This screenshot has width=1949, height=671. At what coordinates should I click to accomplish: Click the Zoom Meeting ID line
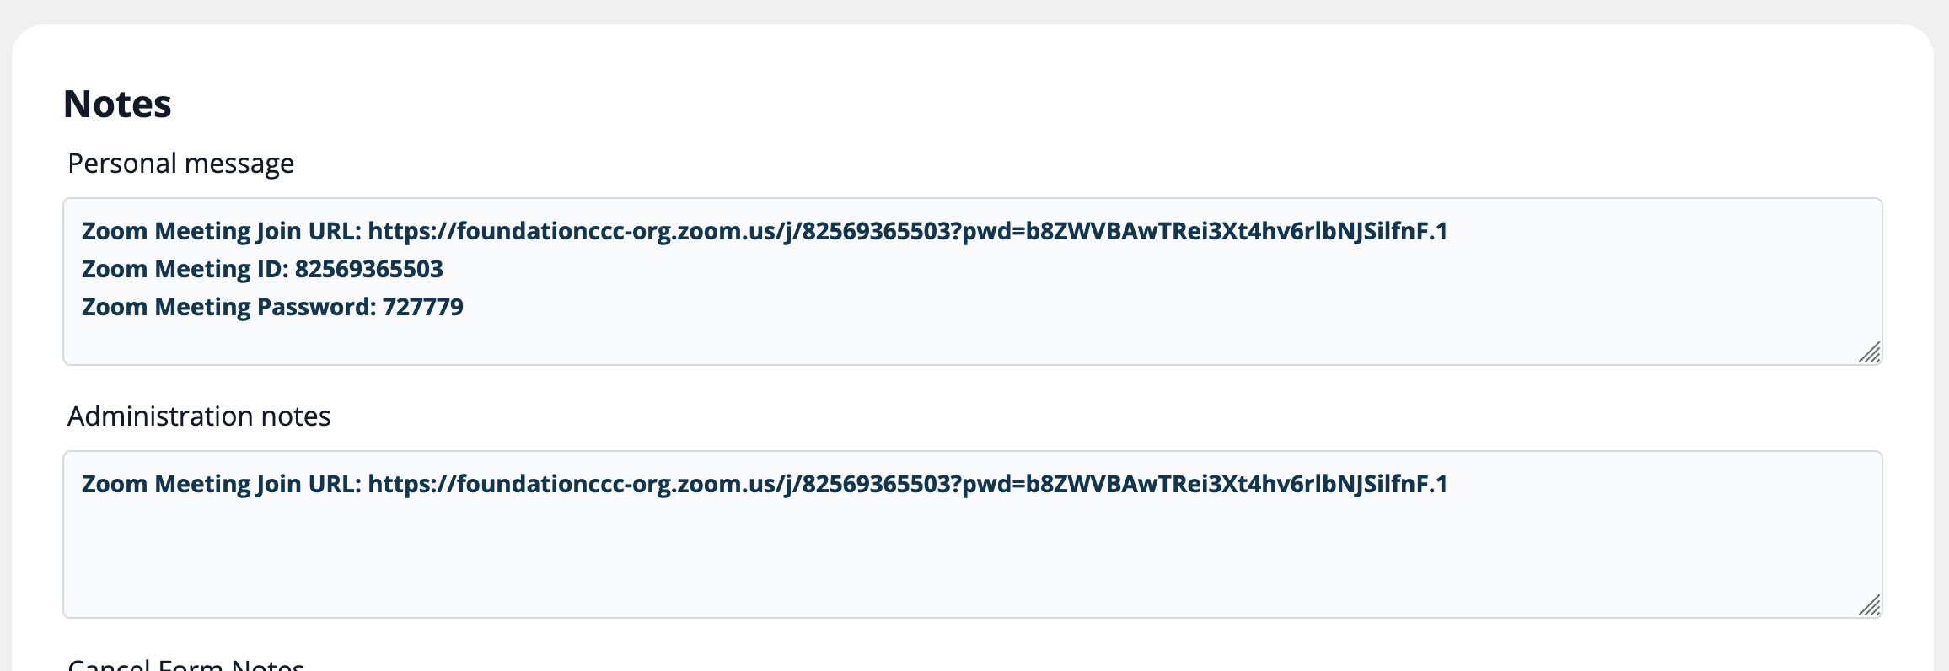tap(262, 269)
